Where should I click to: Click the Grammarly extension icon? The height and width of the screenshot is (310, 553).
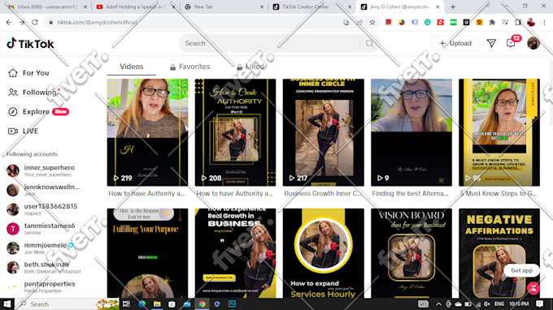(428, 22)
